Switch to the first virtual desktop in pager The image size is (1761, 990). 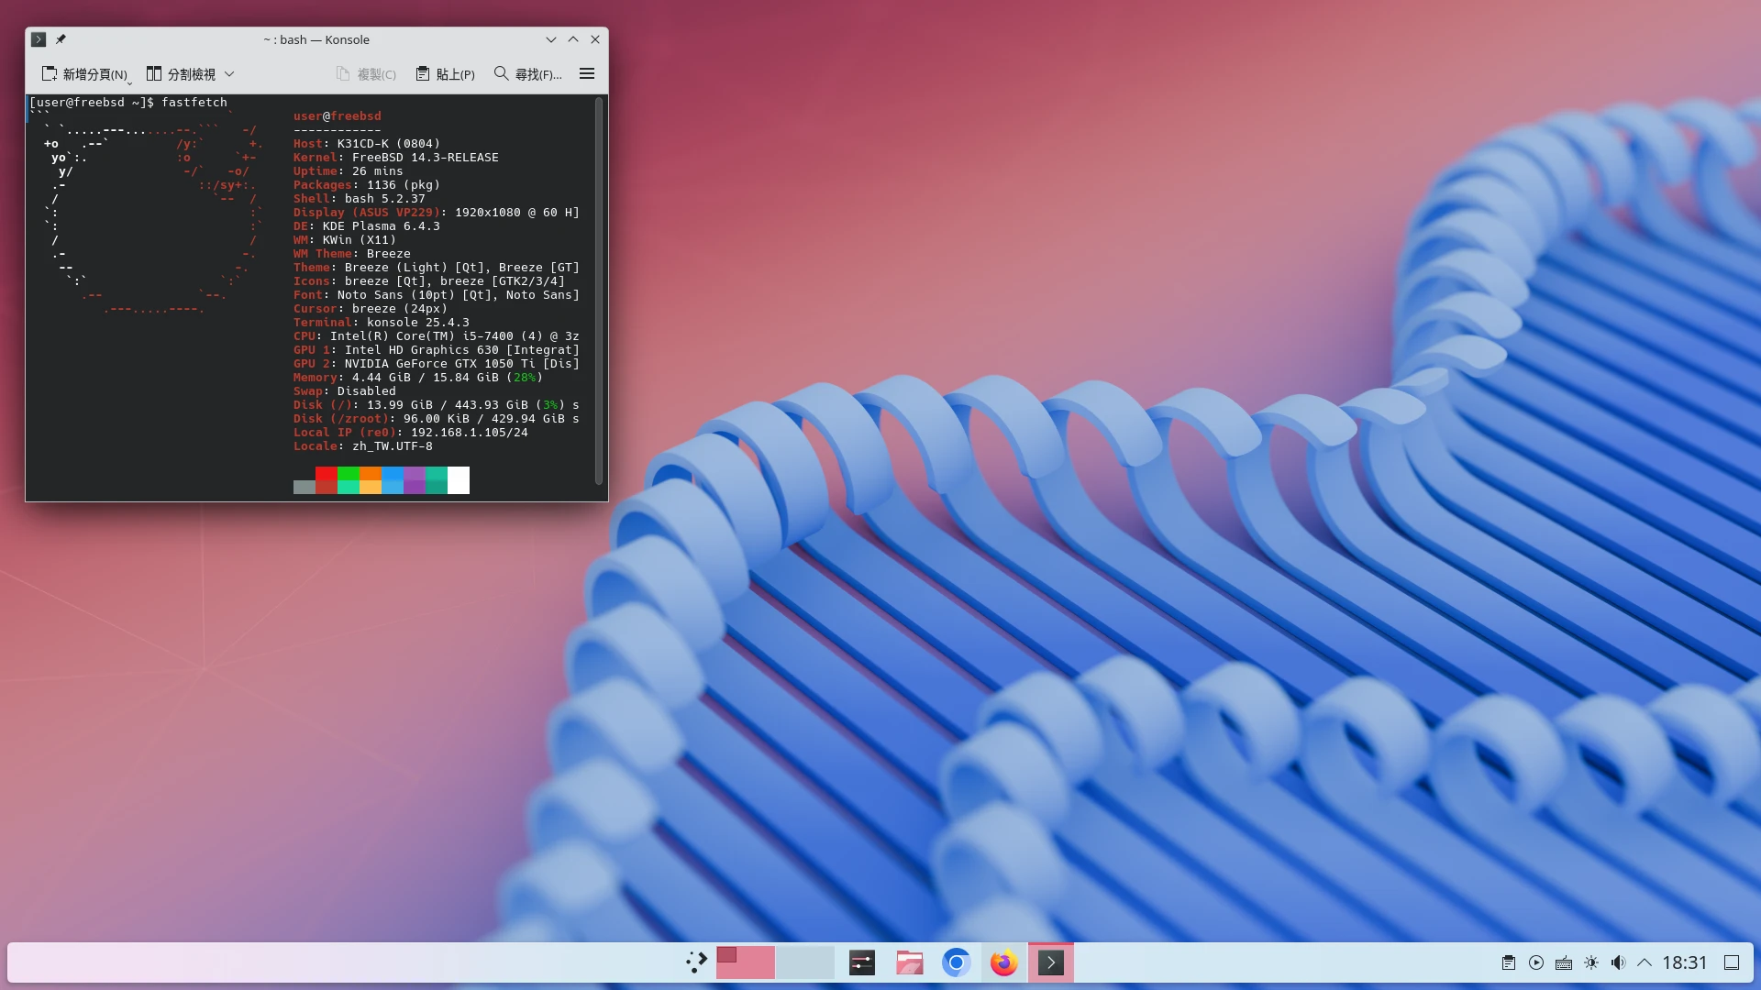(x=745, y=962)
